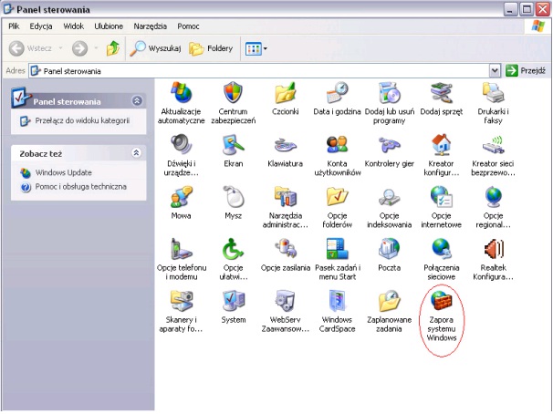Open Skanery i aparaty fotograficzne
The width and height of the screenshot is (553, 414).
tap(181, 301)
